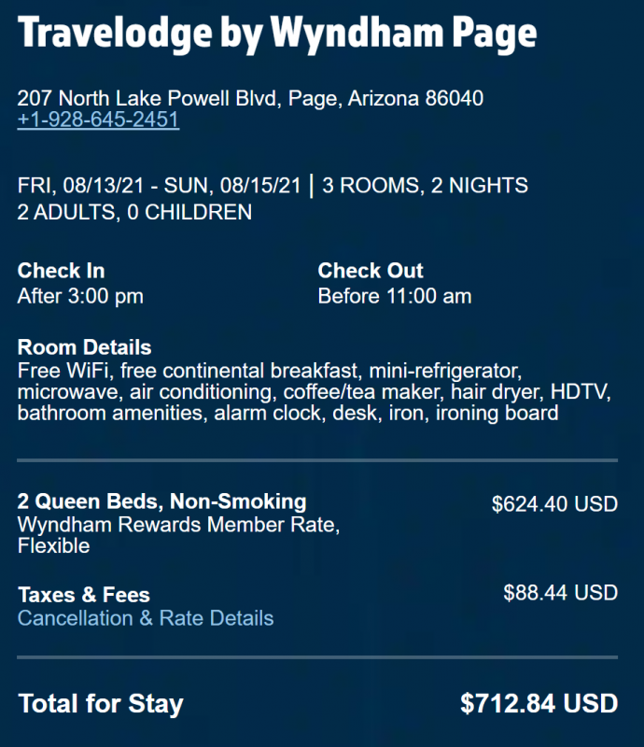The width and height of the screenshot is (644, 747).
Task: Click the hotel phone number link
Action: tap(98, 120)
